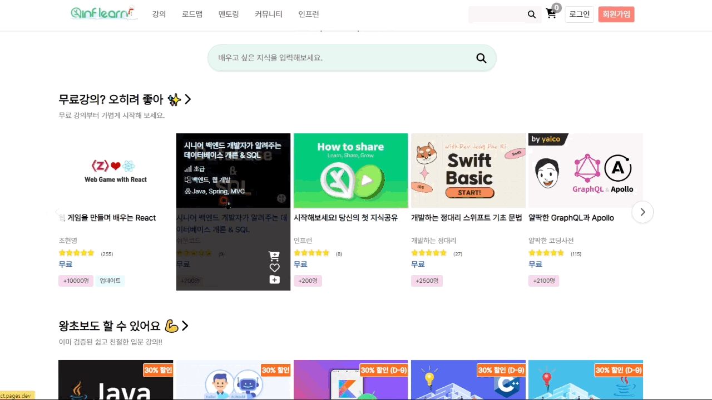Open the shopping cart icon in header
712x400 pixels.
(x=551, y=14)
